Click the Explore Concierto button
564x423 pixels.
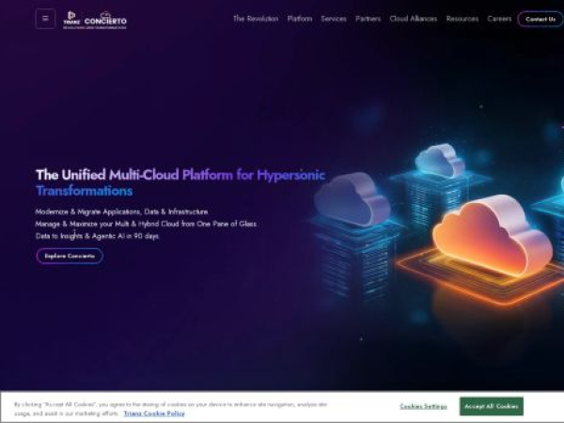click(x=70, y=256)
